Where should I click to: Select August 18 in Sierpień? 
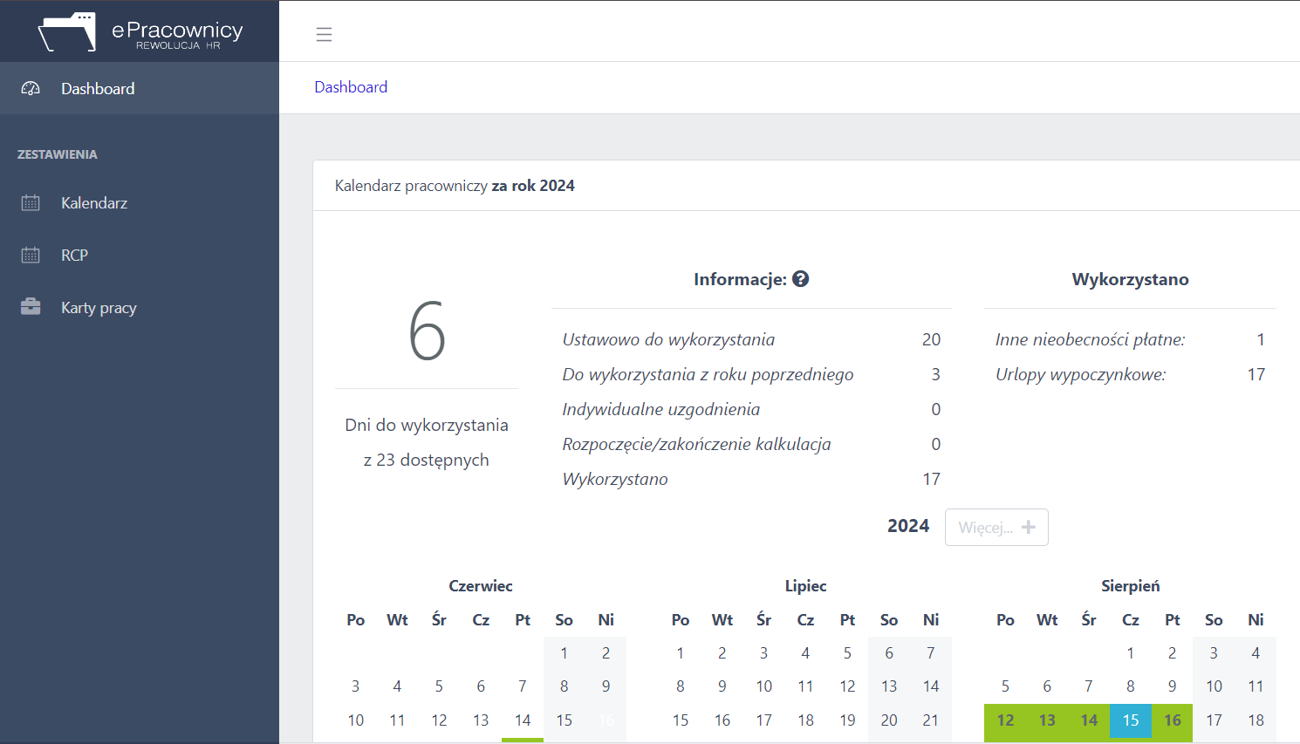1256,720
